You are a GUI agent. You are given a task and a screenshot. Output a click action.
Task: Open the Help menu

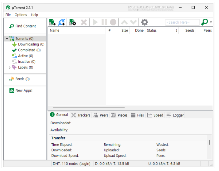pyautogui.click(x=34, y=15)
